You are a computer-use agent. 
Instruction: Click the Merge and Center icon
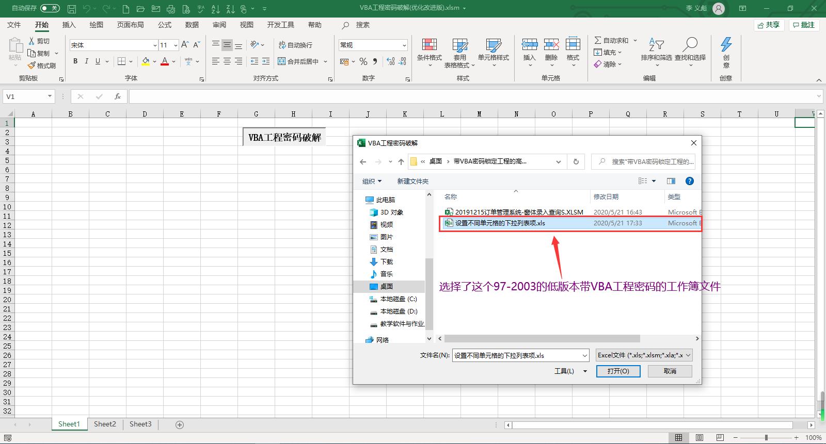281,61
